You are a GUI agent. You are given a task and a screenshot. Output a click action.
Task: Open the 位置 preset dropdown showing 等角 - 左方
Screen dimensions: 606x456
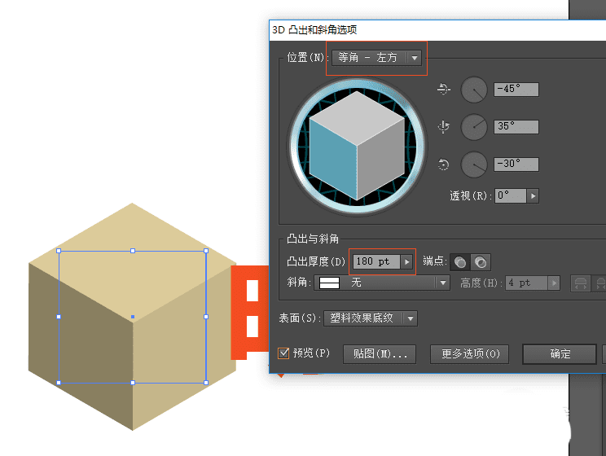tap(376, 58)
